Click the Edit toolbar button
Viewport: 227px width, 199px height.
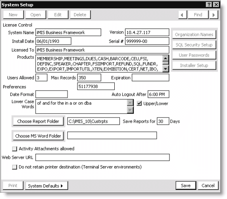(58, 15)
